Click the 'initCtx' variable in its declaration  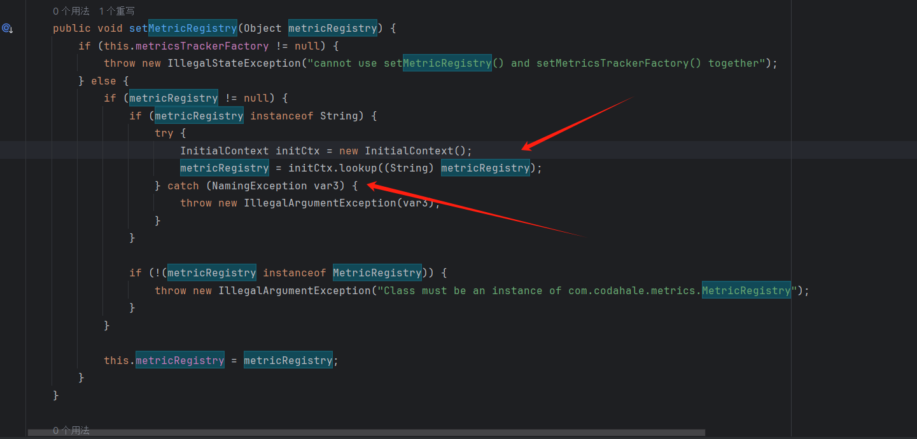[x=298, y=151]
